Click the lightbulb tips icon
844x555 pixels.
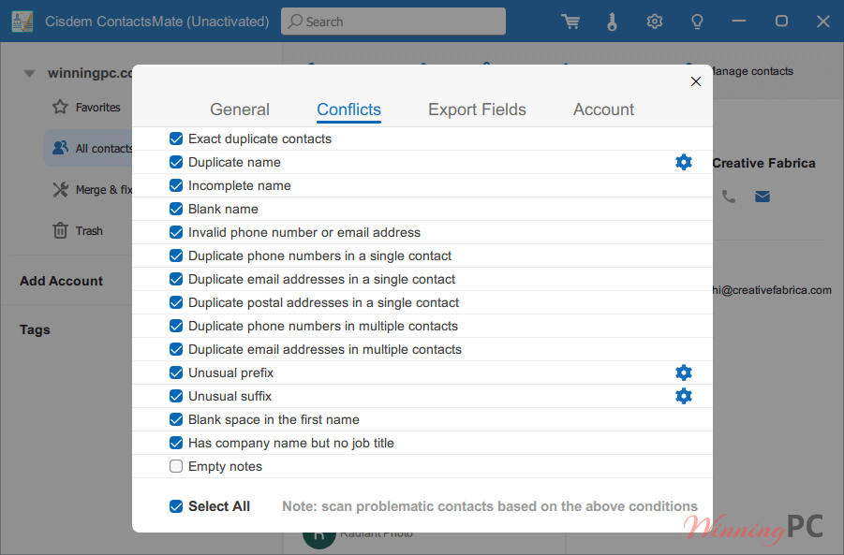tap(697, 22)
